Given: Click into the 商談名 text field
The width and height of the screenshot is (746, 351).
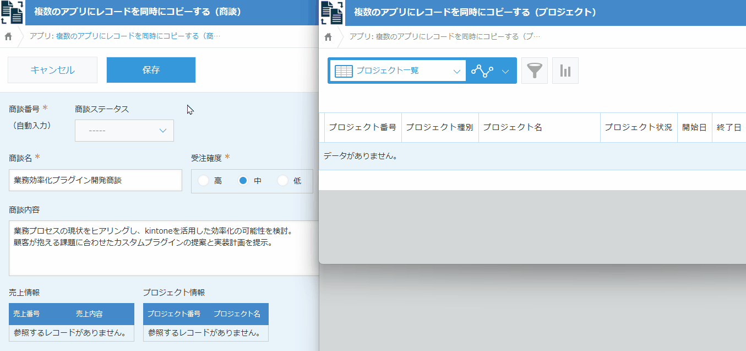Looking at the screenshot, I should point(95,180).
